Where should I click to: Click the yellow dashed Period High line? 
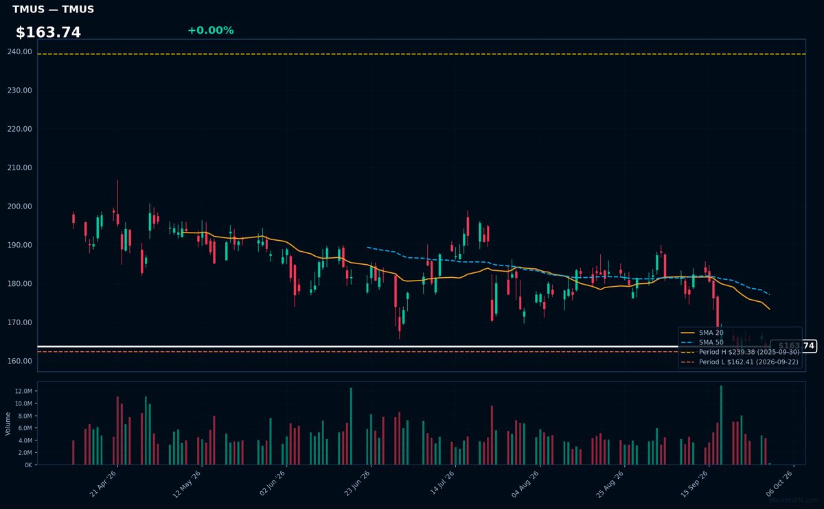422,54
